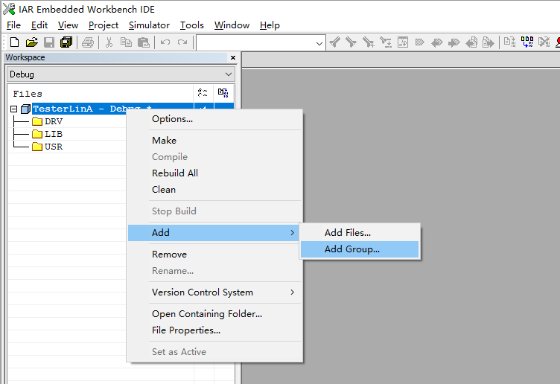
Task: Open the Simulator menu
Action: click(149, 25)
